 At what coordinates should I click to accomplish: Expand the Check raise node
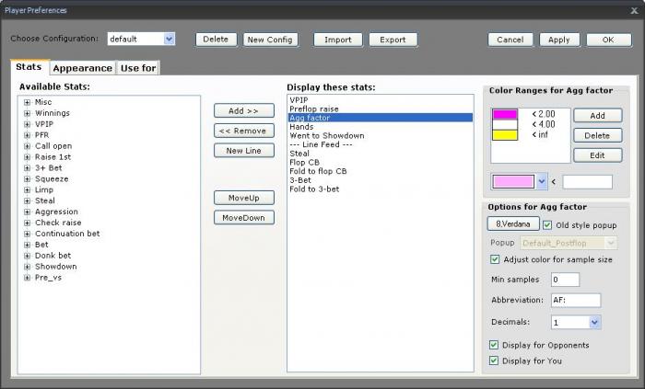click(27, 223)
